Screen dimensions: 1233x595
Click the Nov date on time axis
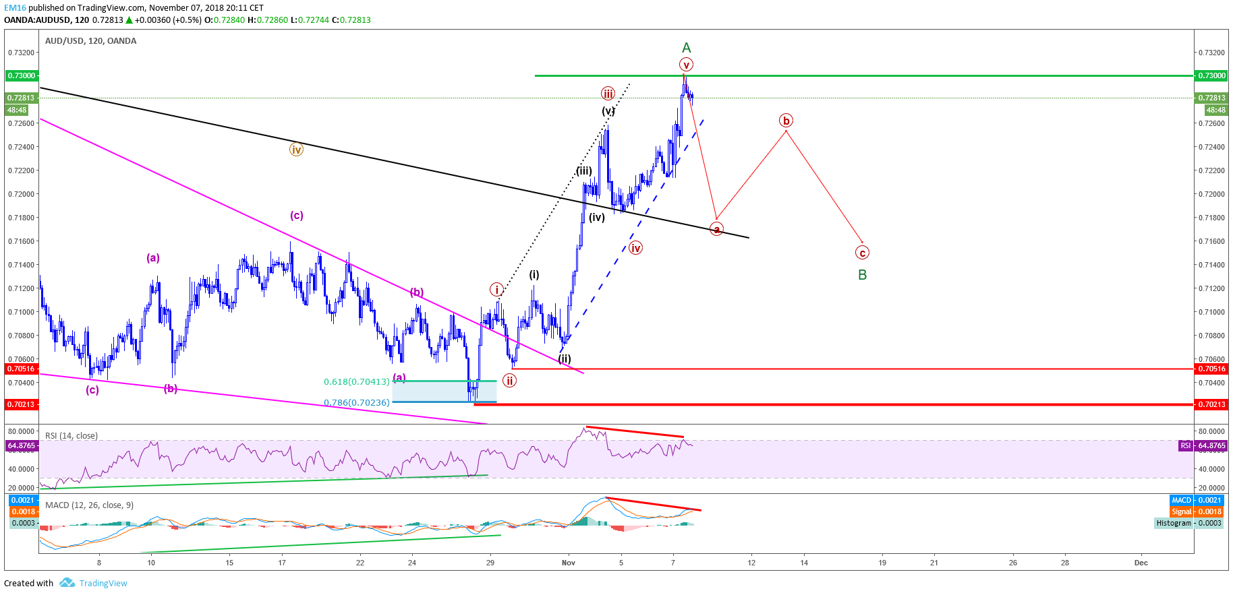568,563
